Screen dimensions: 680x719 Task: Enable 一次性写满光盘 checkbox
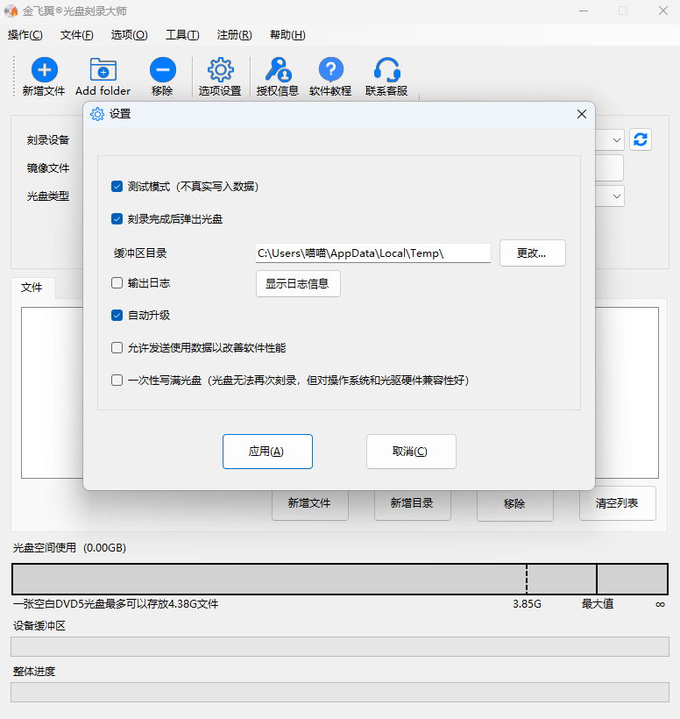[x=117, y=381]
